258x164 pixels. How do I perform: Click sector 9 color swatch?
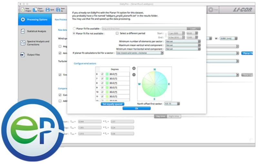tap(107, 87)
